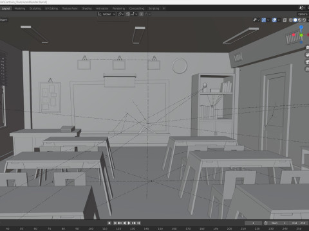Toggle viewport gizmos display
The image size is (309, 231).
pos(264,20)
